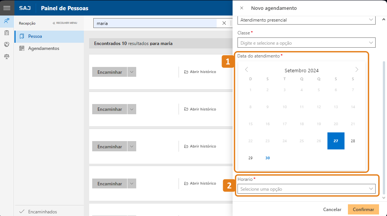
Task: Go to next month in calendar
Action: 357,70
